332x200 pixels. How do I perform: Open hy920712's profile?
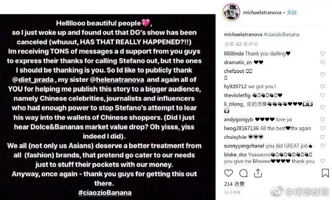pos(234,86)
